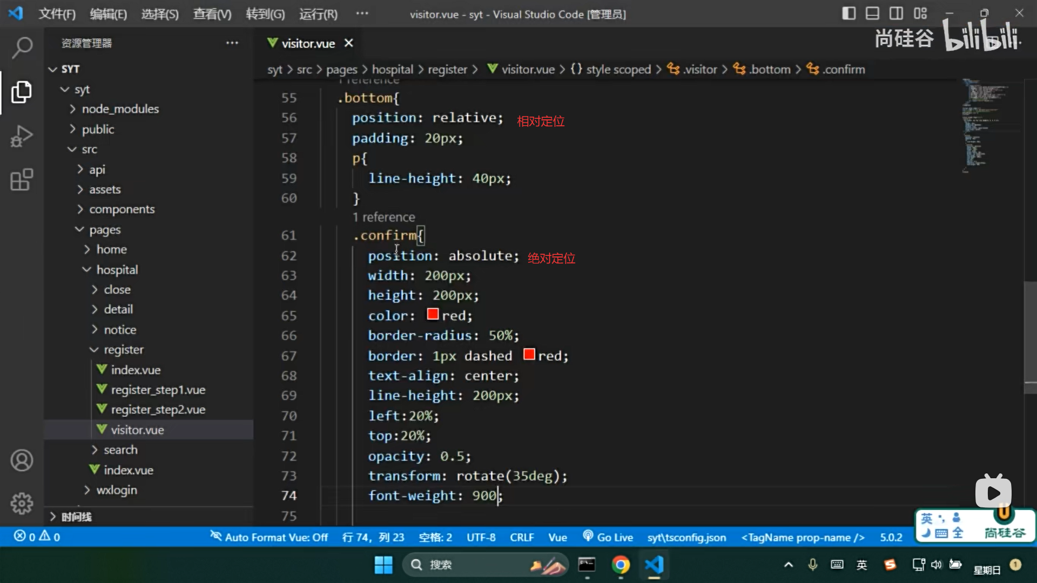Viewport: 1037px width, 583px height.
Task: Open the Search view in activity bar
Action: (22, 48)
